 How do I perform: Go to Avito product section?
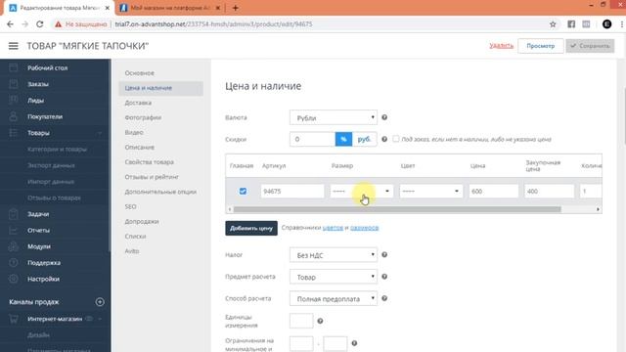point(132,251)
